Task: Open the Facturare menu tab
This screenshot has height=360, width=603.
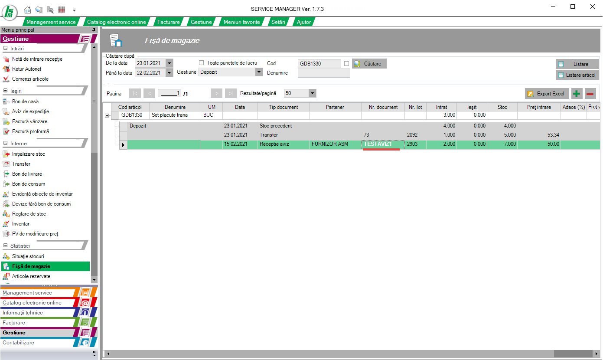Action: coord(168,22)
